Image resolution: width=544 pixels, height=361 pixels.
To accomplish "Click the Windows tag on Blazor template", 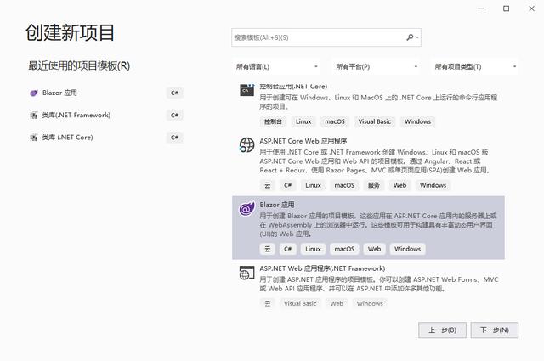I will (x=407, y=250).
